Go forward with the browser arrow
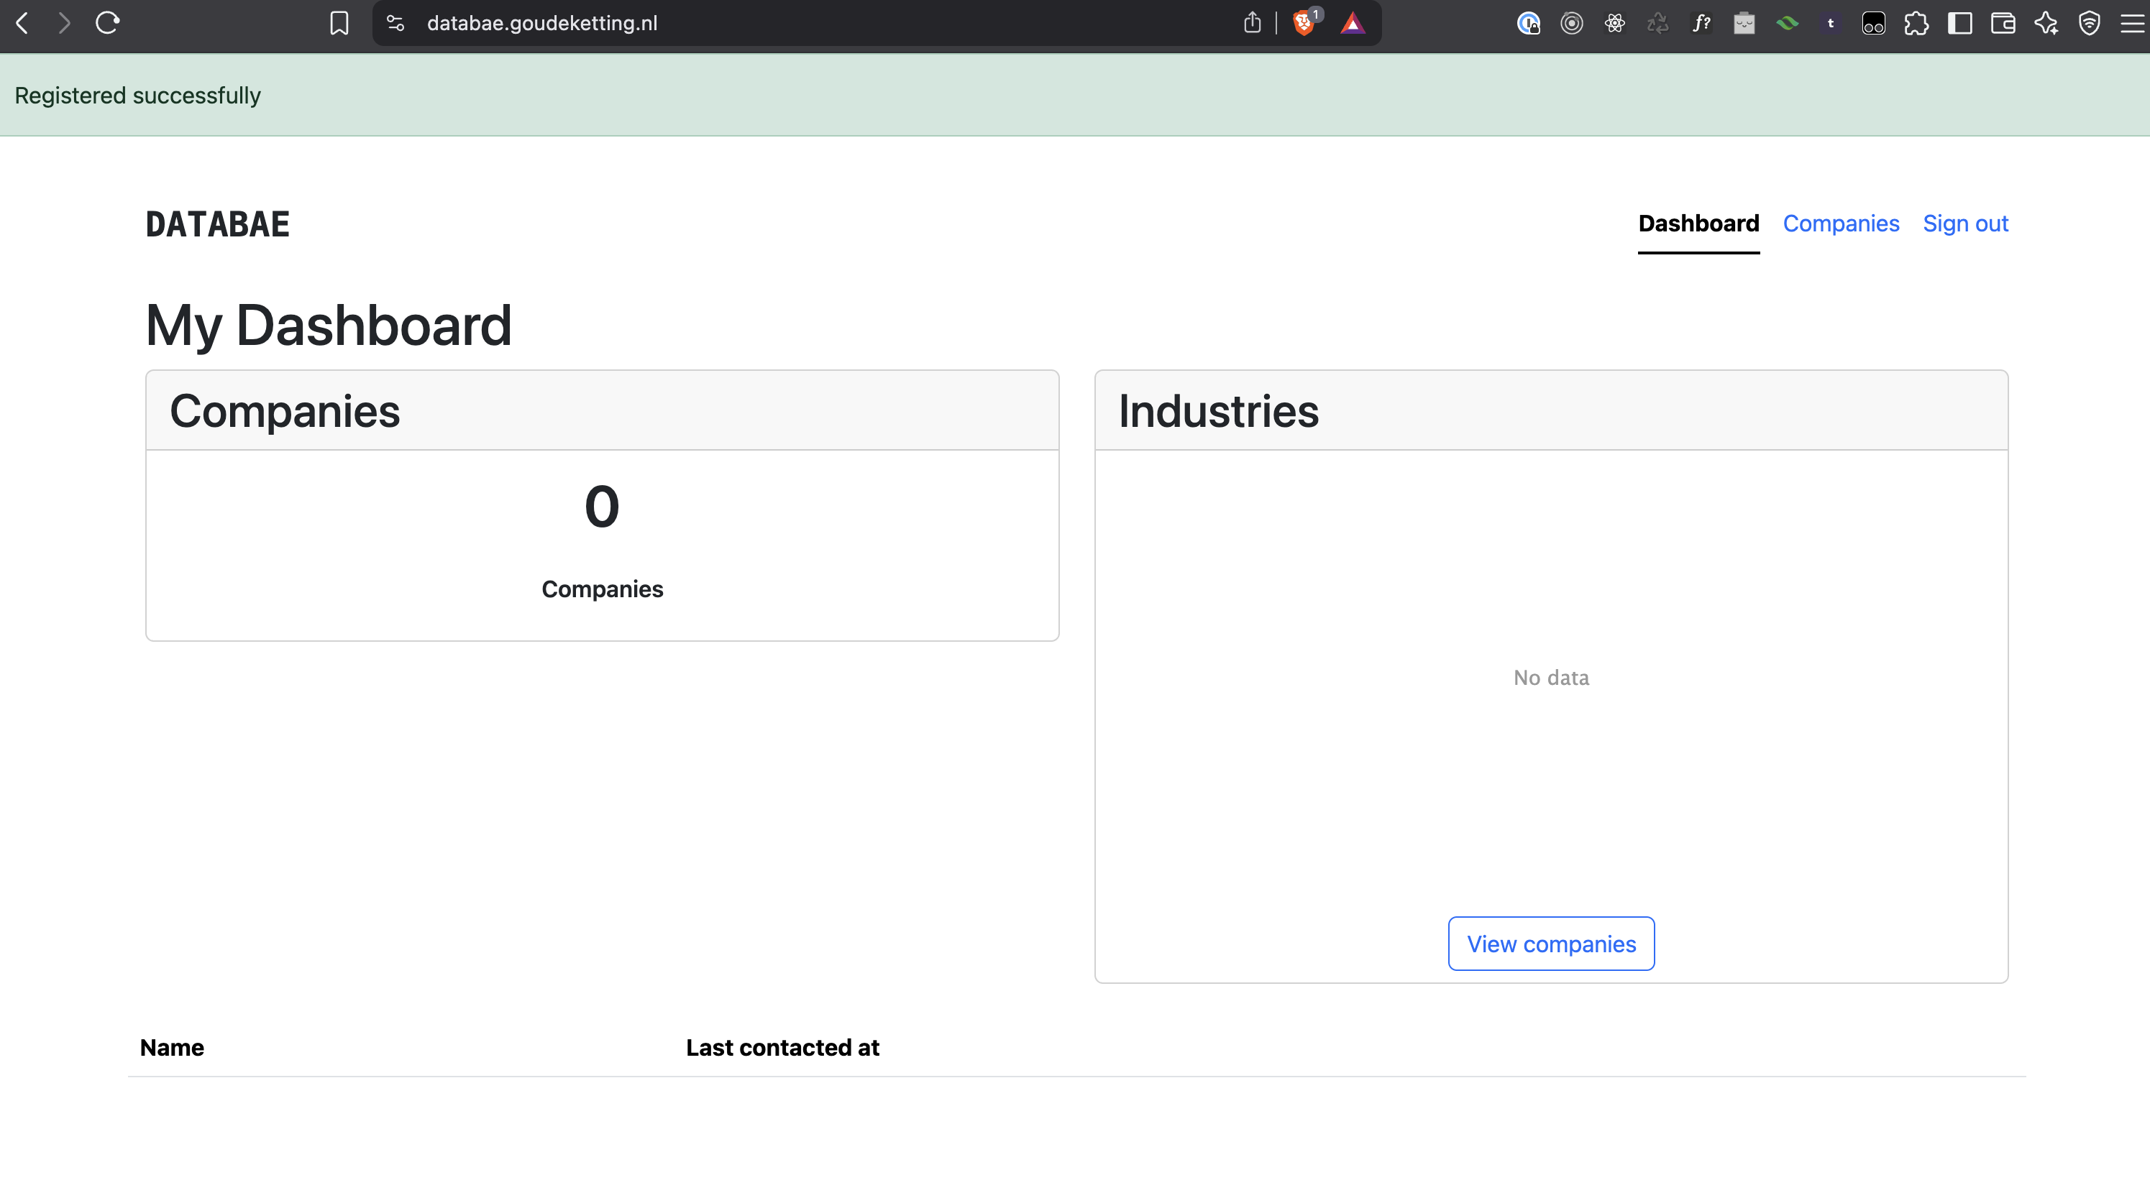The image size is (2150, 1193). [x=64, y=22]
